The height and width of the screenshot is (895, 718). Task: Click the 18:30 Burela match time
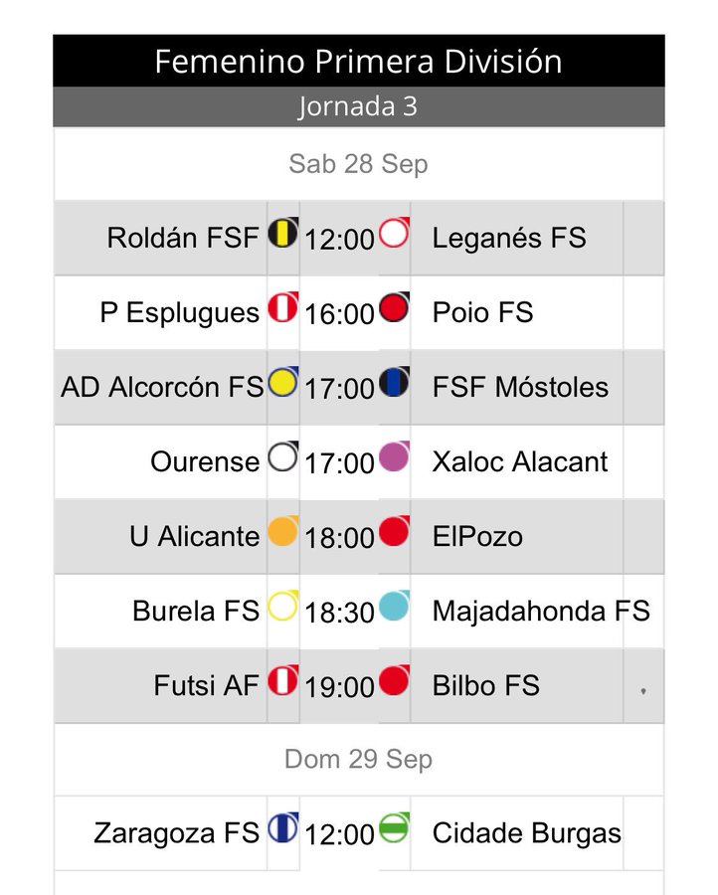(x=339, y=613)
